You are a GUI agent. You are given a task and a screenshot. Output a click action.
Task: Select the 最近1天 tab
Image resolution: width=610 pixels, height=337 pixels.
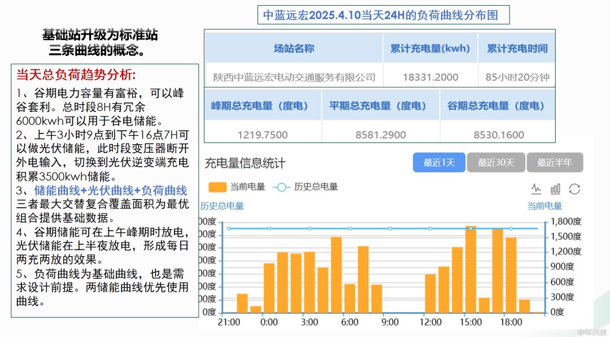click(x=439, y=162)
